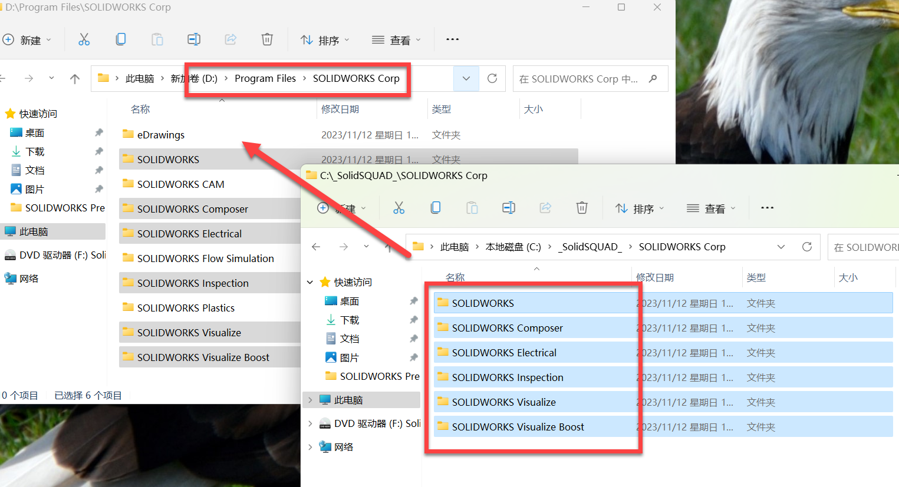Open the more options ellipsis in the C: window
The width and height of the screenshot is (899, 487).
(767, 208)
